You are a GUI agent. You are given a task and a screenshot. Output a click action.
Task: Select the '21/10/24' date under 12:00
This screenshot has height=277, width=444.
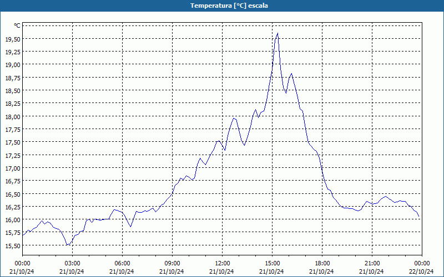(x=221, y=271)
